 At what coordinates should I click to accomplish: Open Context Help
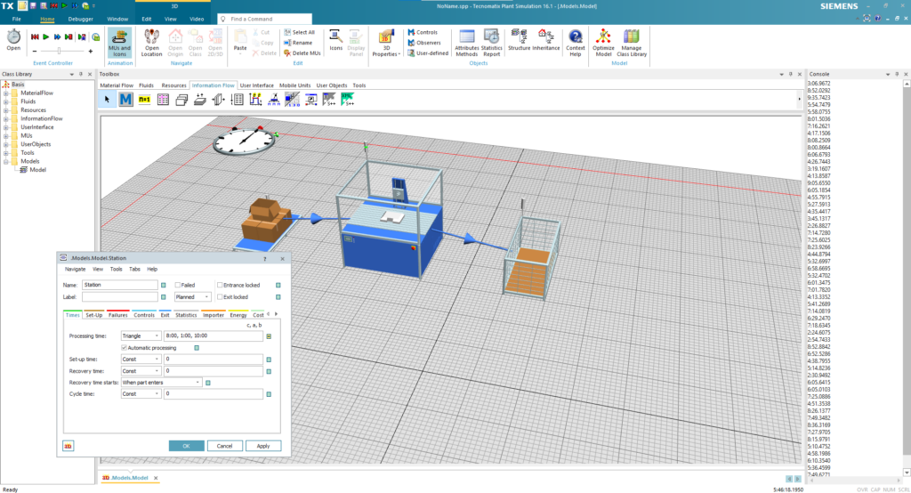[576, 42]
